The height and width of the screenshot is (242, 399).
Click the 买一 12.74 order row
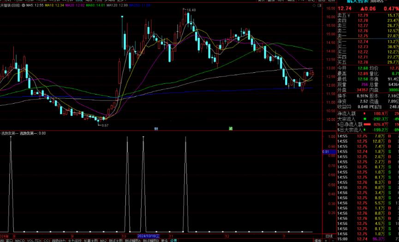pos(368,41)
